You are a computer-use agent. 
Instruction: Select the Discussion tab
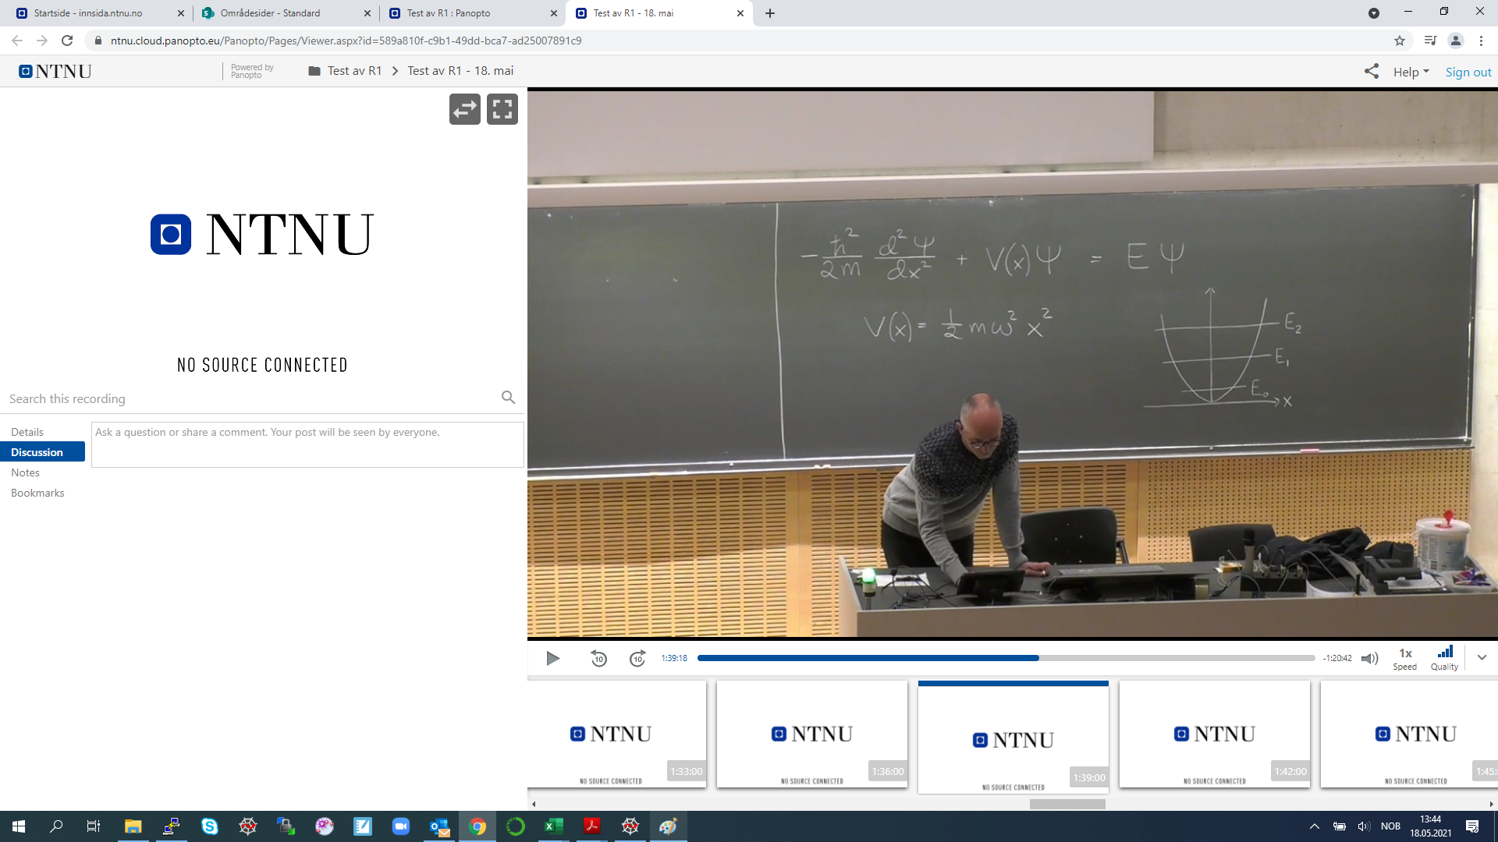(x=42, y=452)
